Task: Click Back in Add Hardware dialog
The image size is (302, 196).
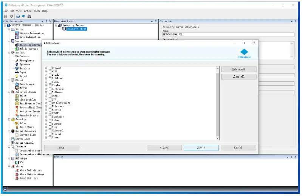Action: pos(164,148)
